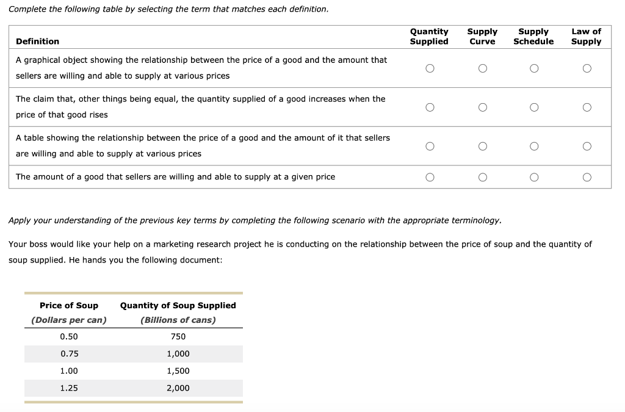Select Quantity Supplied for the last definition

(x=430, y=177)
